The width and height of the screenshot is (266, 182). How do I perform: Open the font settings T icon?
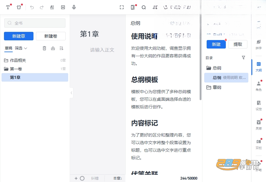tap(8, 7)
